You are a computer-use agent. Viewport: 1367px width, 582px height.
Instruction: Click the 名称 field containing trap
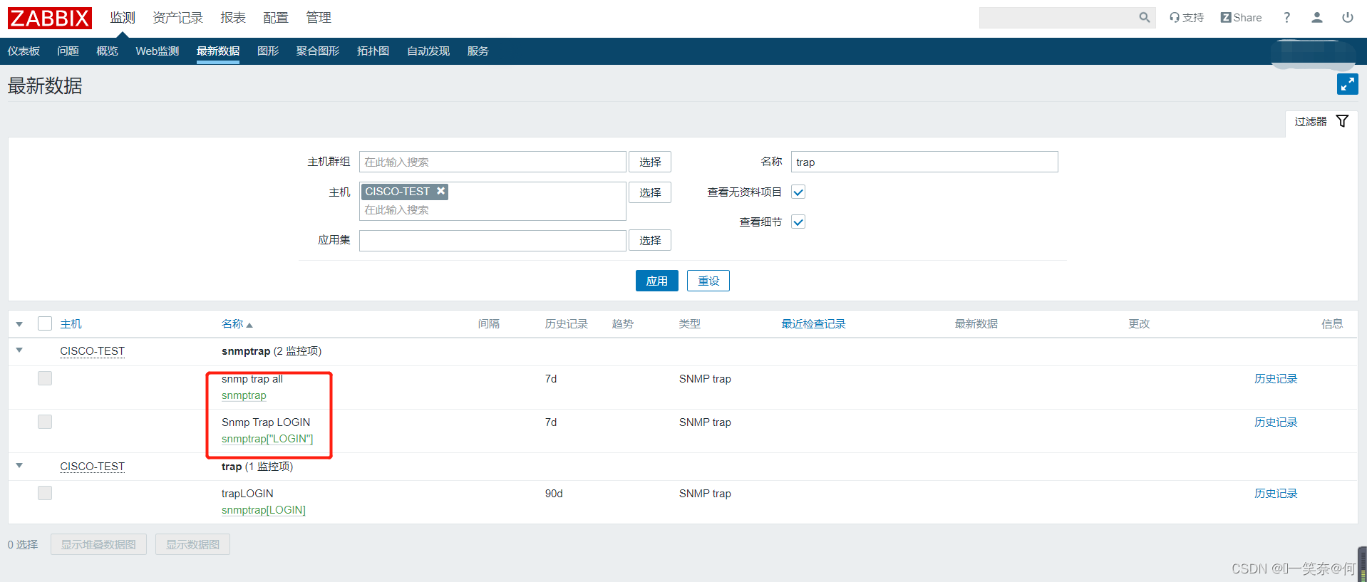click(x=924, y=162)
